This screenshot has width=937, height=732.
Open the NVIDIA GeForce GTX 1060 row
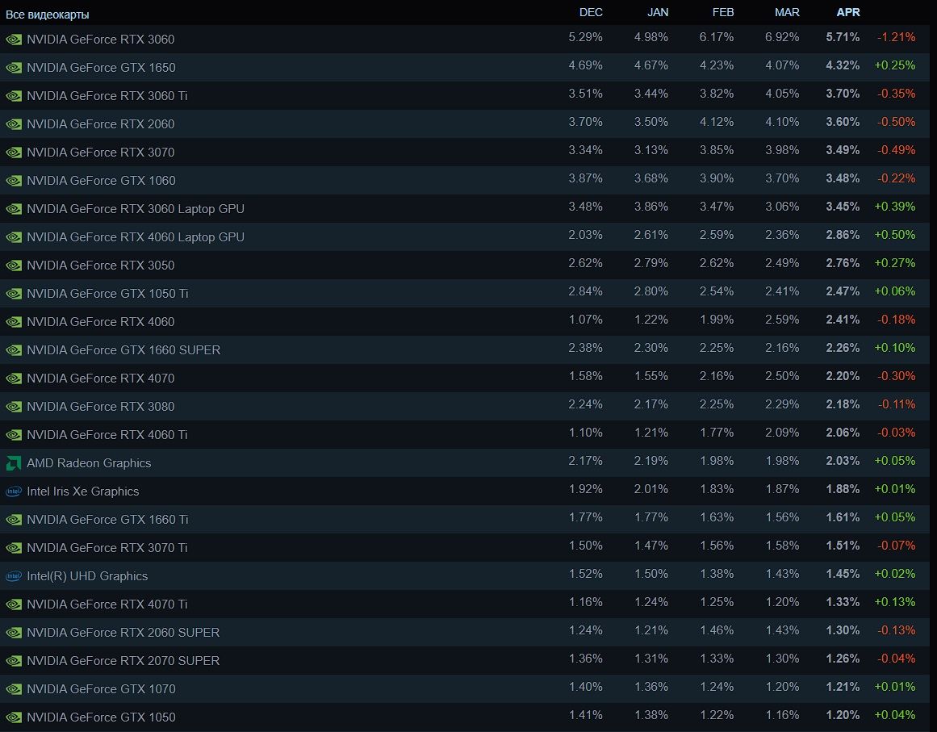(101, 181)
